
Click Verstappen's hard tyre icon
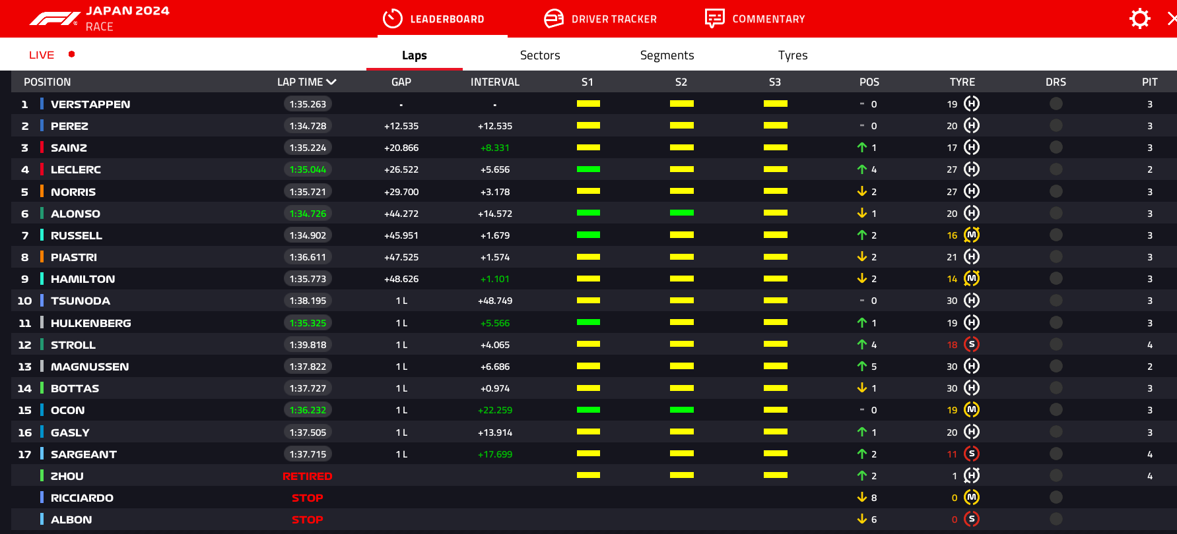[972, 104]
